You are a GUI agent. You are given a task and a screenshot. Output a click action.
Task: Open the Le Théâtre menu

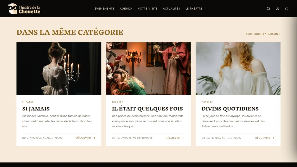pos(194,9)
